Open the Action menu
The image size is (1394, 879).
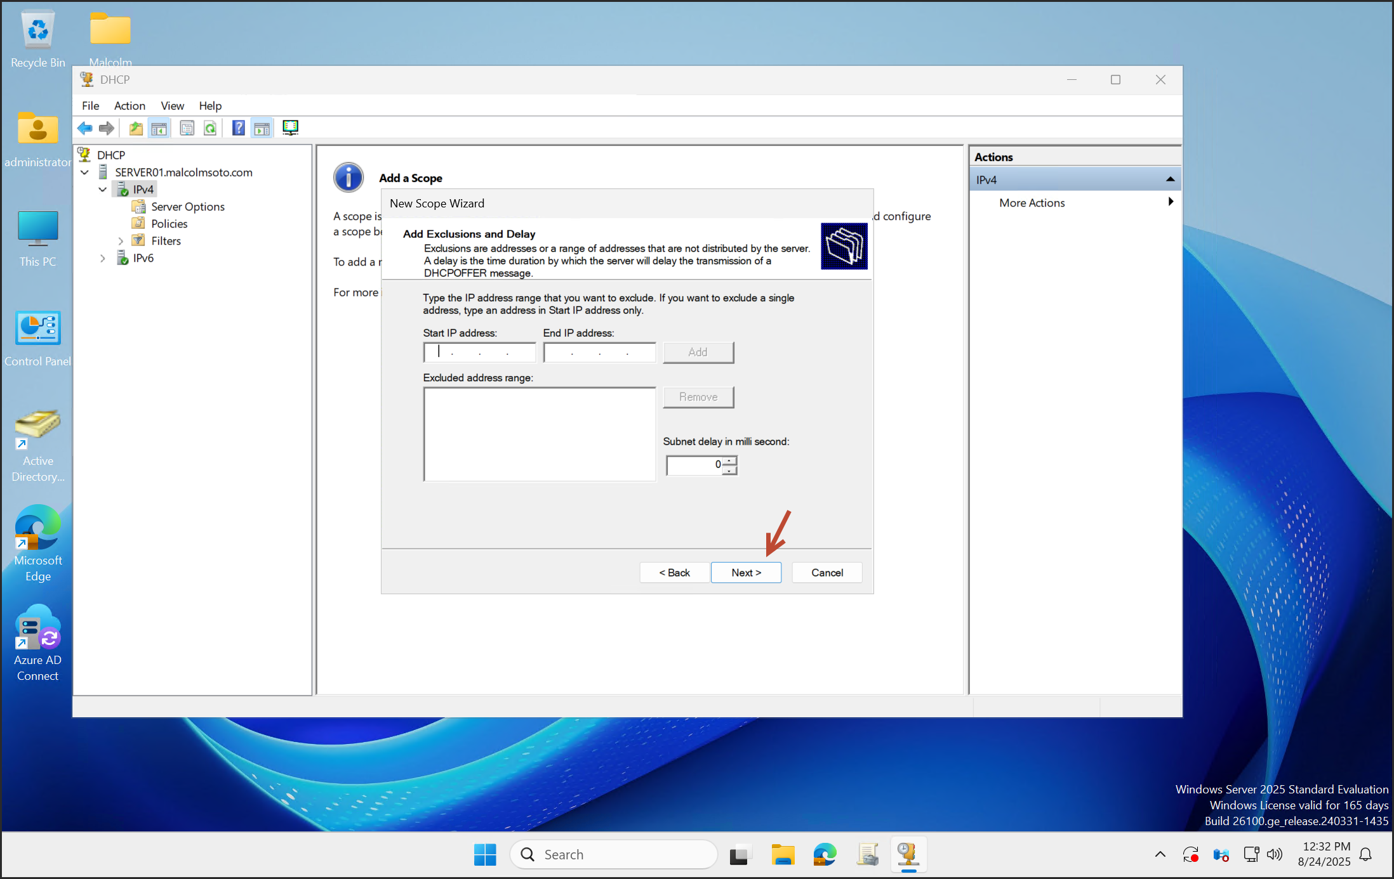pyautogui.click(x=129, y=106)
